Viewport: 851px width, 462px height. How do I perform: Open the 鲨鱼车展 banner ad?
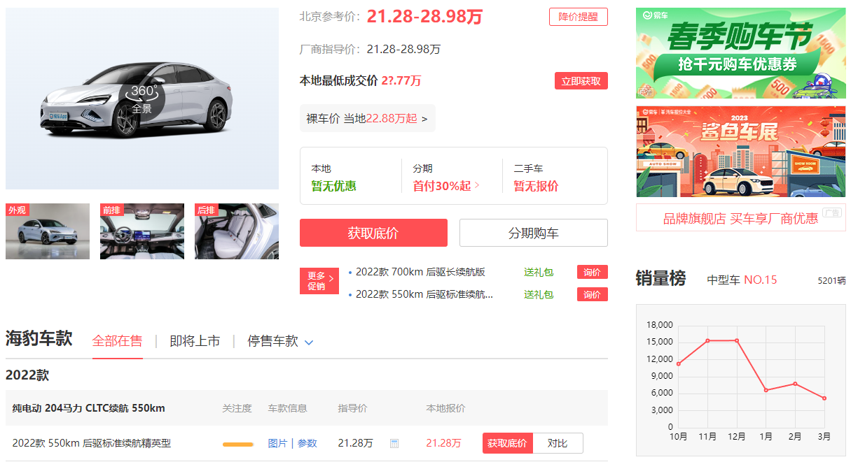(741, 152)
